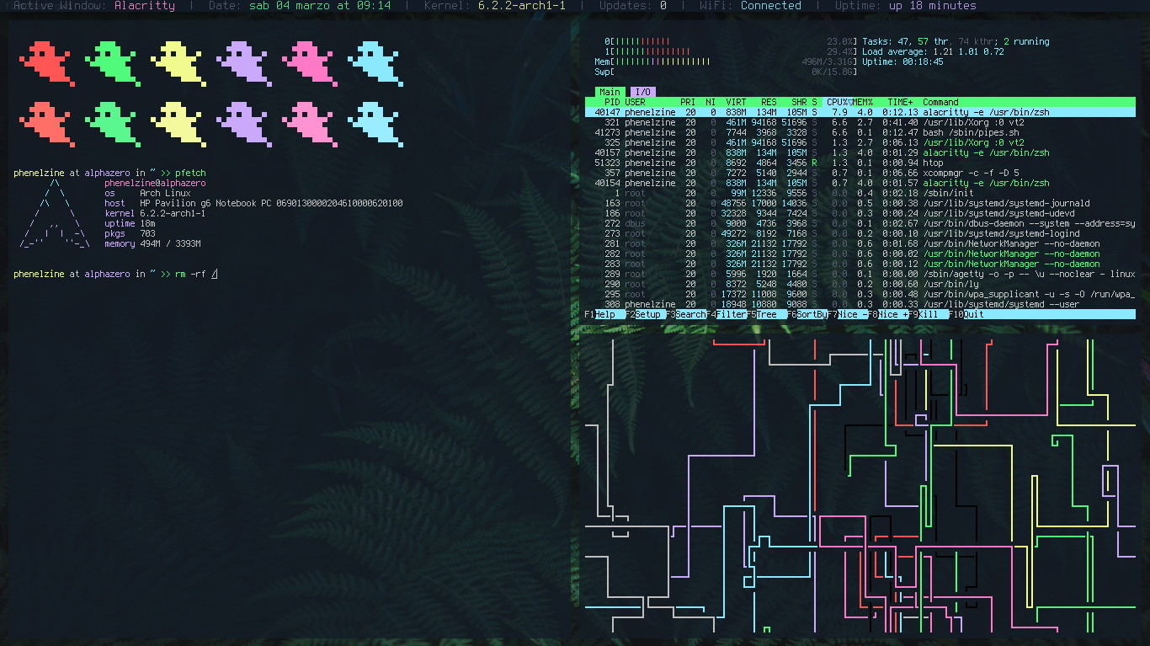Select the systemd-journald process row

tap(860, 203)
